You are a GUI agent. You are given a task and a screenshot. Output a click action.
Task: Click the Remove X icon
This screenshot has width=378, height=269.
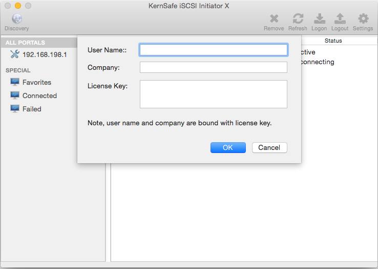274,18
